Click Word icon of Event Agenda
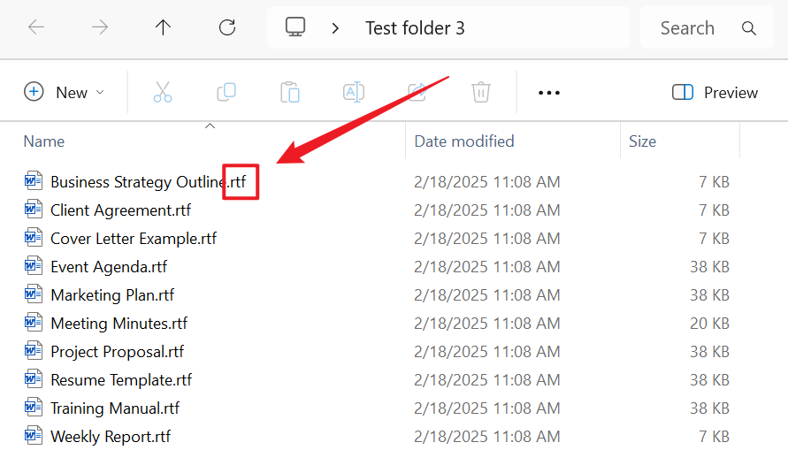Screen dimensions: 788x473 34,265
